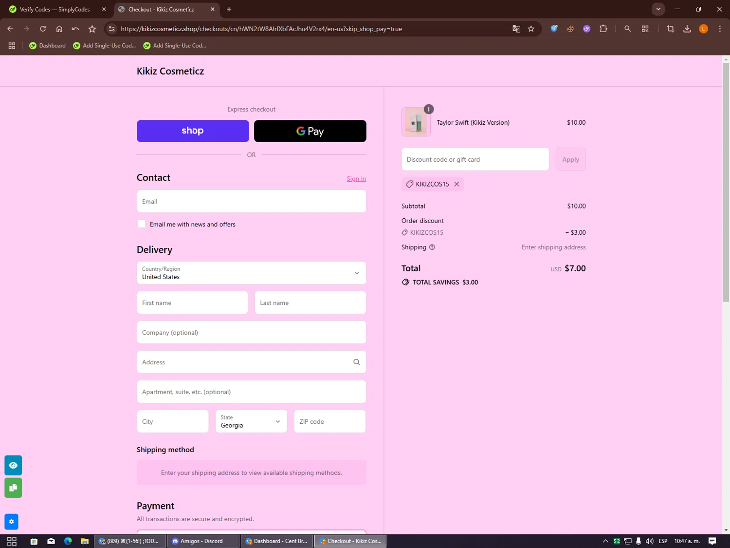Click the Email input field
The width and height of the screenshot is (730, 548).
click(x=252, y=201)
